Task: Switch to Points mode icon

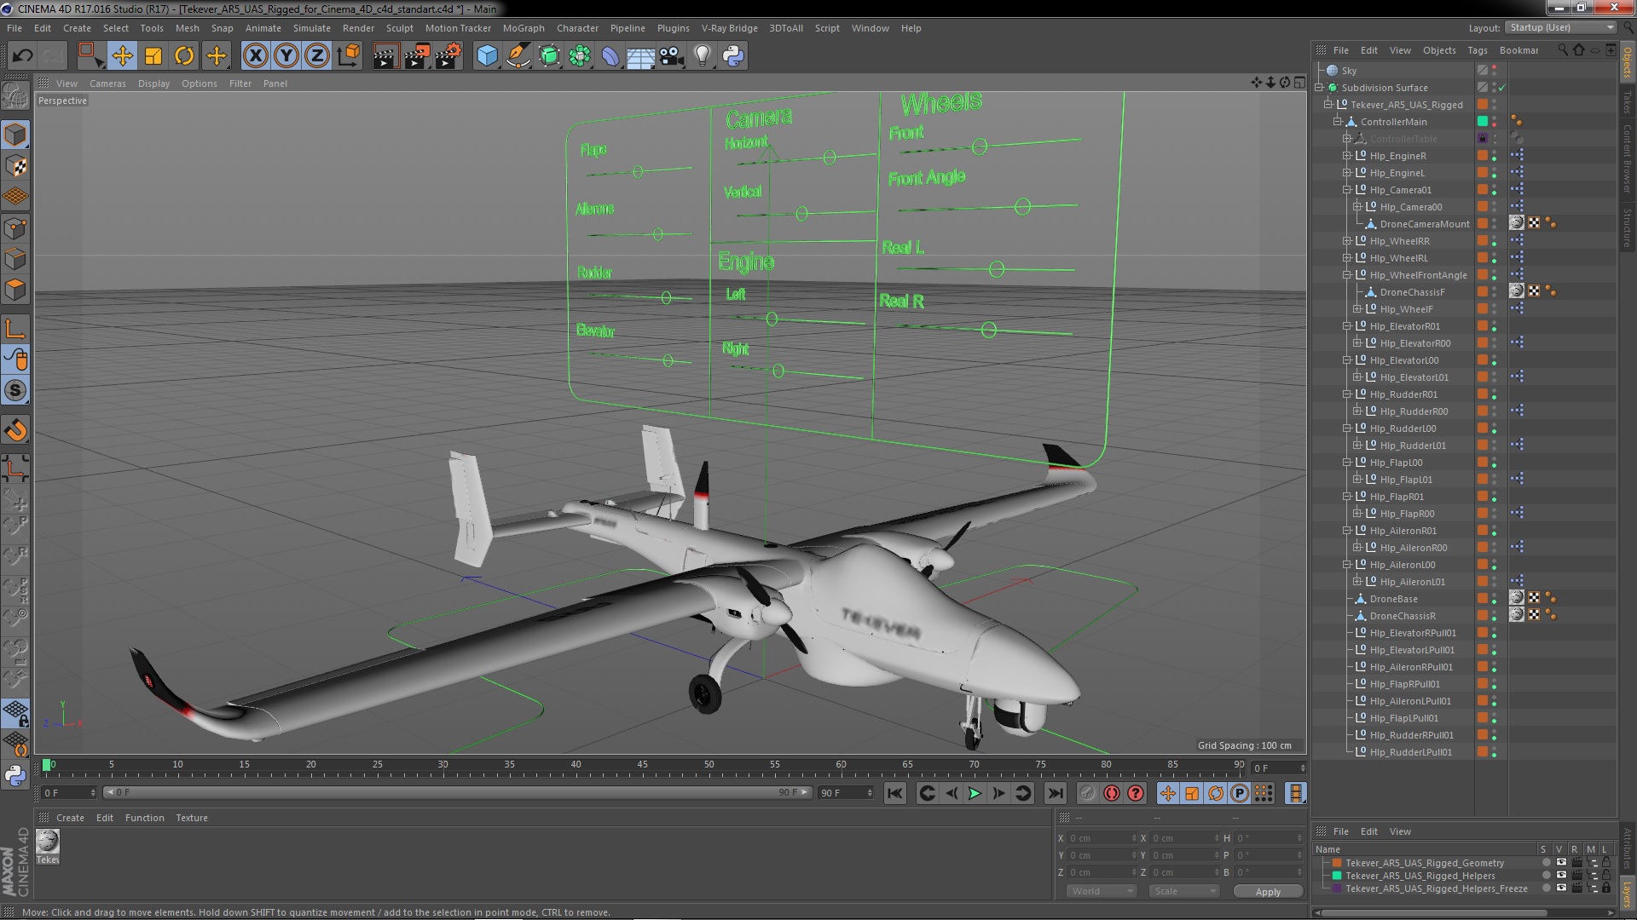Action: click(15, 227)
